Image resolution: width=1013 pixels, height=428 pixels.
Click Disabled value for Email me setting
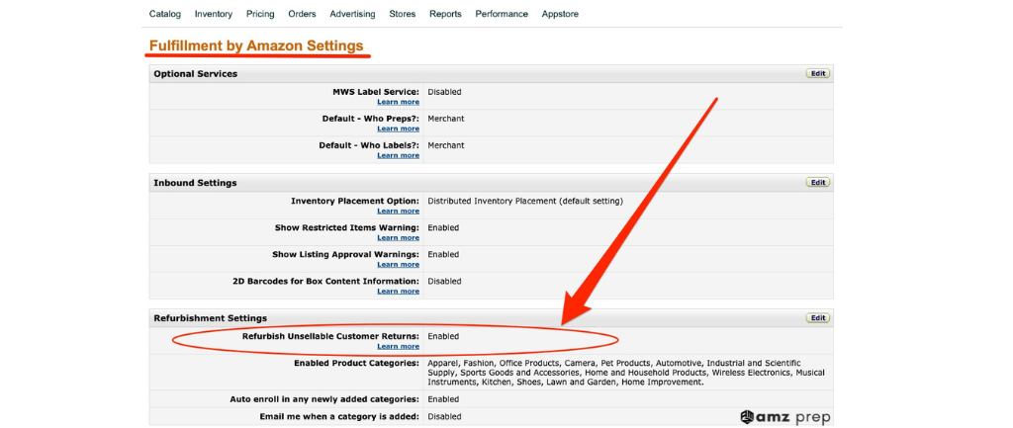[x=444, y=416]
